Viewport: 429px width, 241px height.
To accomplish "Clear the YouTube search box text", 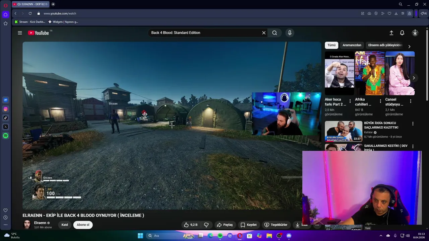I will (264, 33).
